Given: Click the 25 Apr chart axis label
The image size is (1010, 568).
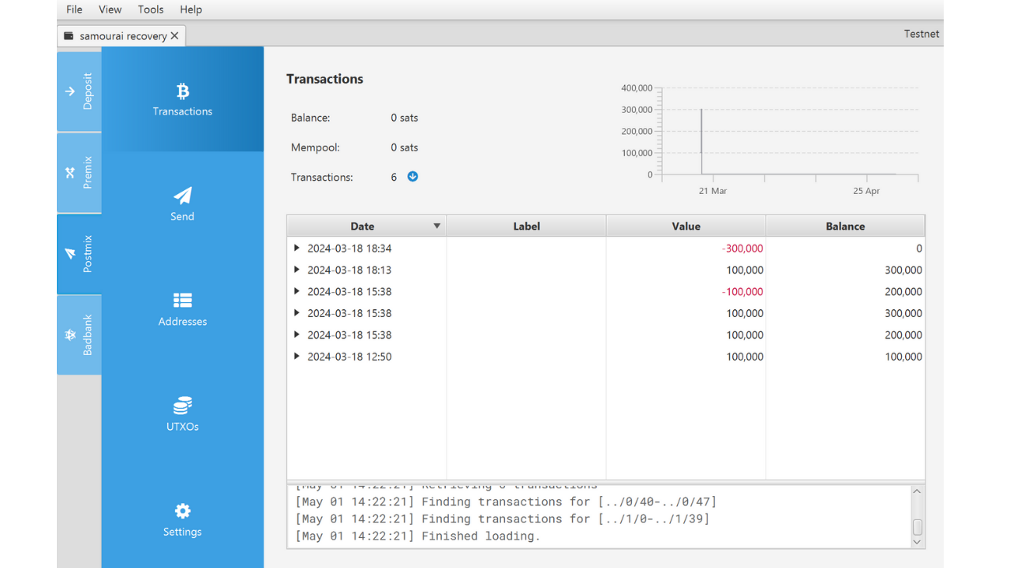Looking at the screenshot, I should (866, 191).
